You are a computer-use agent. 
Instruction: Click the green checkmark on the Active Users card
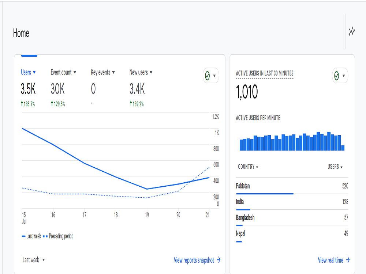tap(337, 76)
